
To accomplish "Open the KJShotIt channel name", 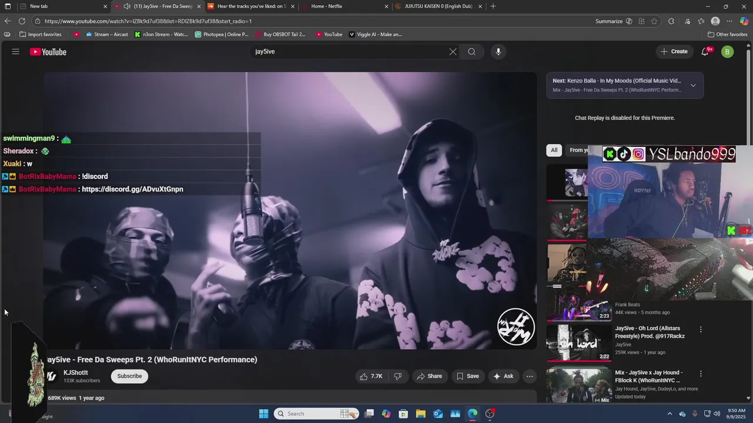I will pos(76,372).
